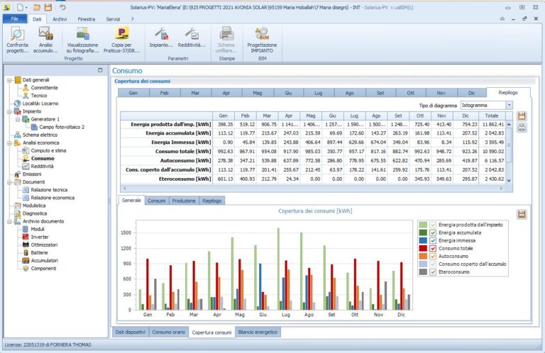Select Relazione tecnica document
The image size is (545, 353).
tap(49, 190)
